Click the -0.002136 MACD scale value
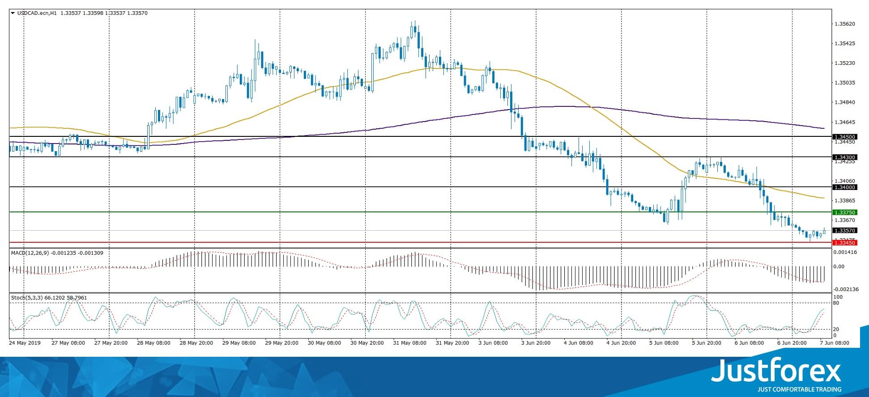The width and height of the screenshot is (869, 397). point(845,289)
